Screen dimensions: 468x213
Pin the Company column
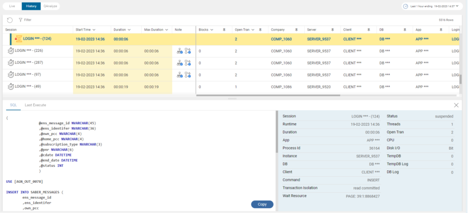[296, 30]
